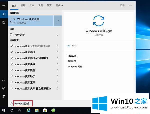
Task: Expand chevron for 正在还原更改 suggestion
Action: pyautogui.click(x=58, y=89)
